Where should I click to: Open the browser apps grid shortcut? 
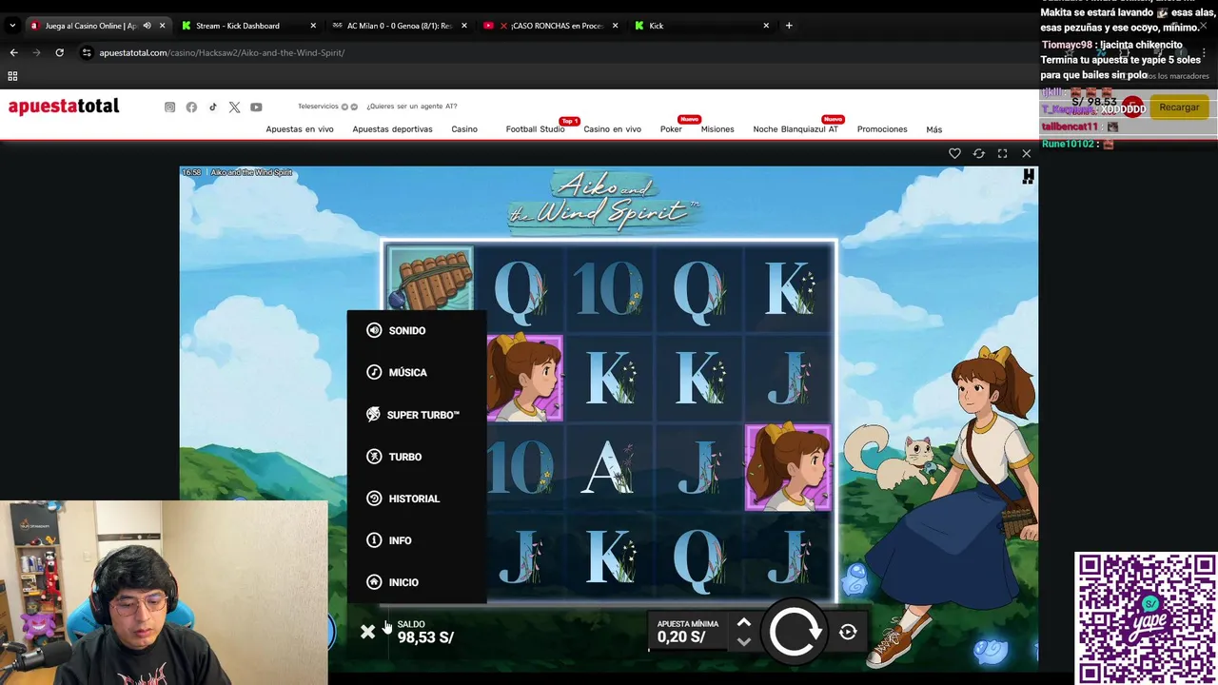(12, 76)
